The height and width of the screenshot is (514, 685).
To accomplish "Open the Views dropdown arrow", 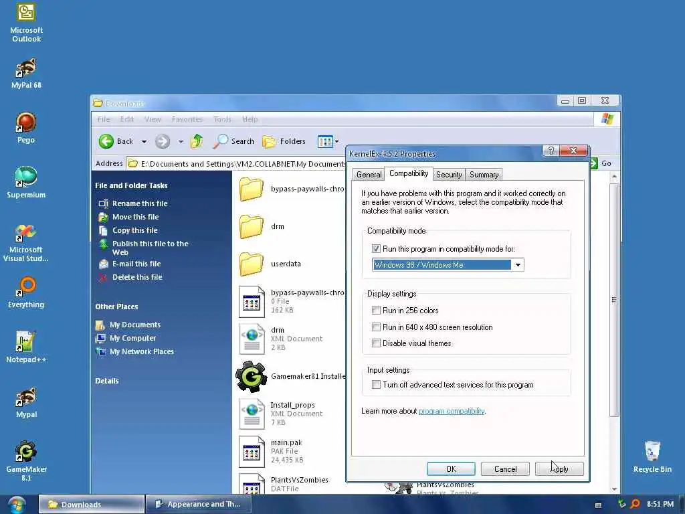I will (336, 142).
